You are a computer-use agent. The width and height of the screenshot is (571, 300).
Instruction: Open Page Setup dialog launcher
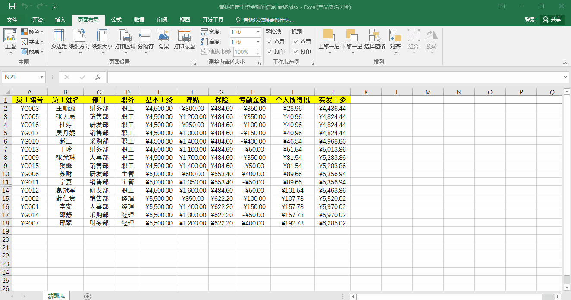click(194, 63)
